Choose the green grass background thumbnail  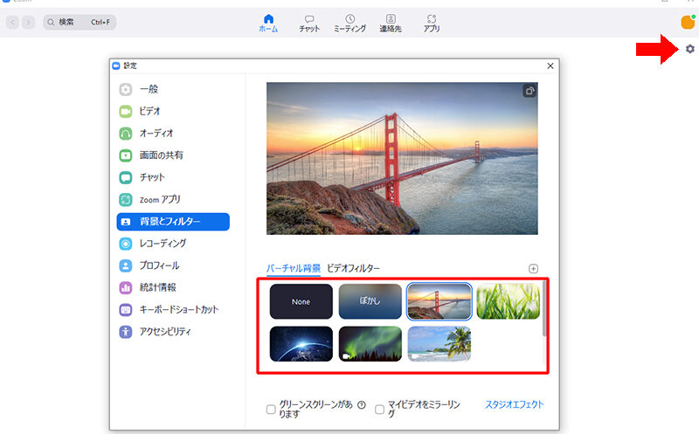(x=509, y=301)
